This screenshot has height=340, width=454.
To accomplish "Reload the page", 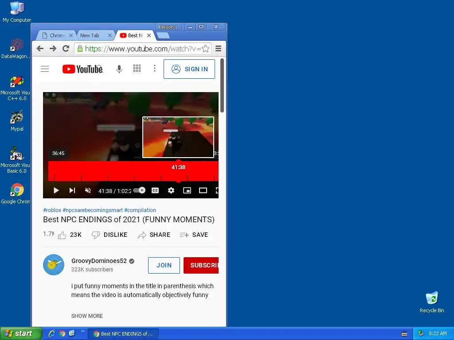I will (x=66, y=49).
